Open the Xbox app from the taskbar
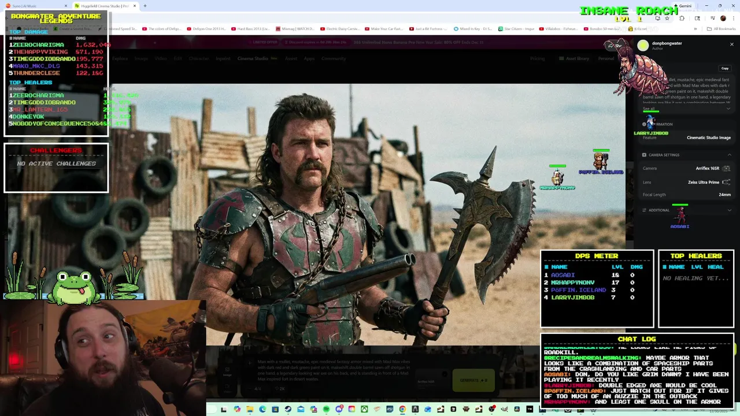740x416 pixels. click(x=364, y=409)
